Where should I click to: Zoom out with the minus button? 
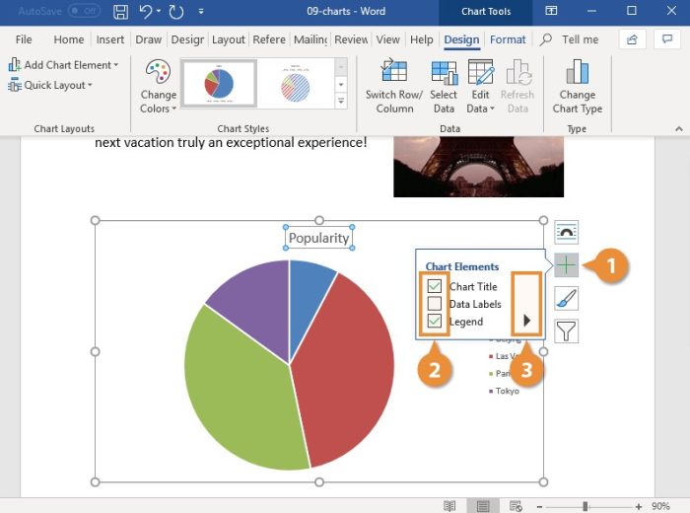click(x=539, y=507)
